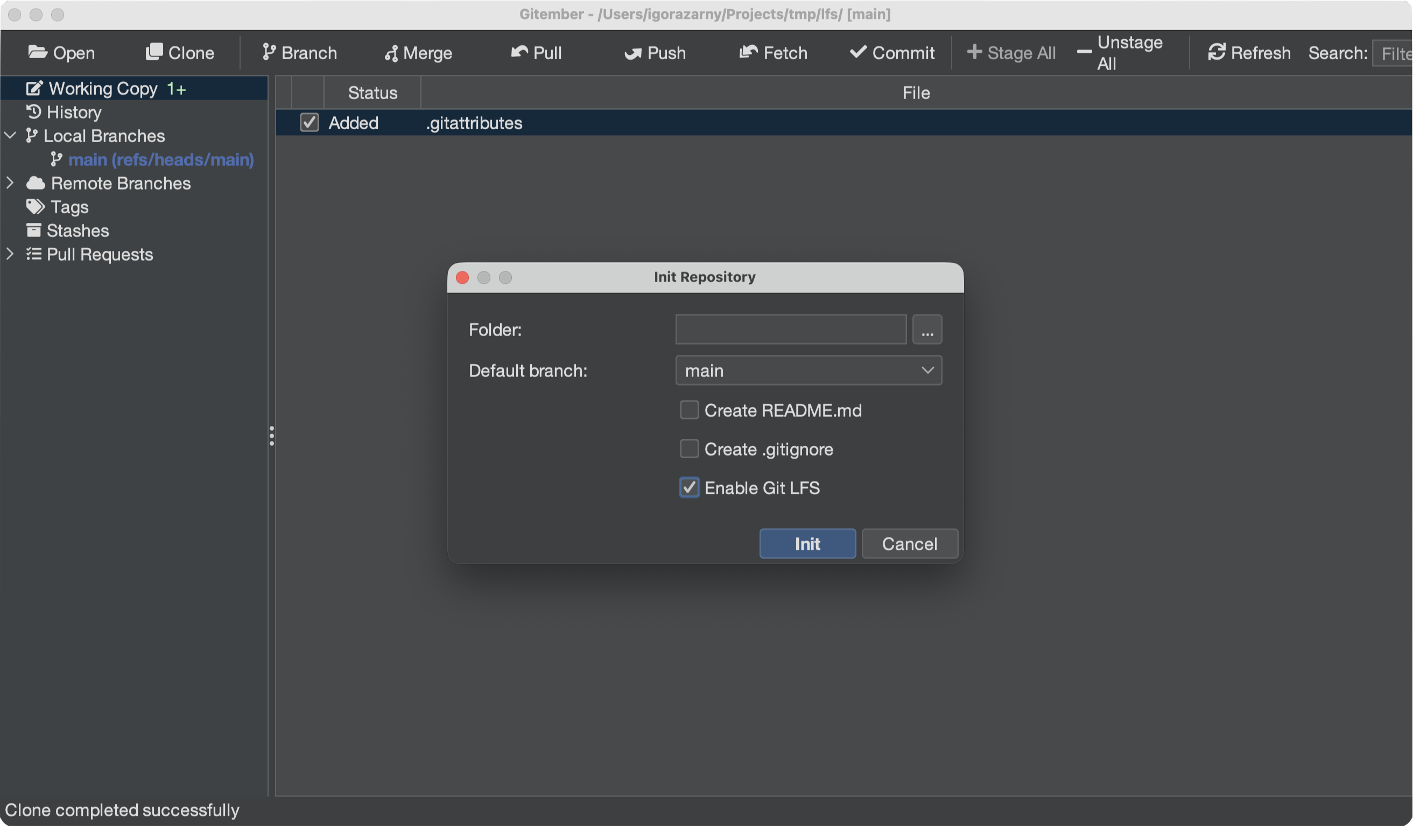Click 'Clone completed successfully' status text

tap(122, 810)
